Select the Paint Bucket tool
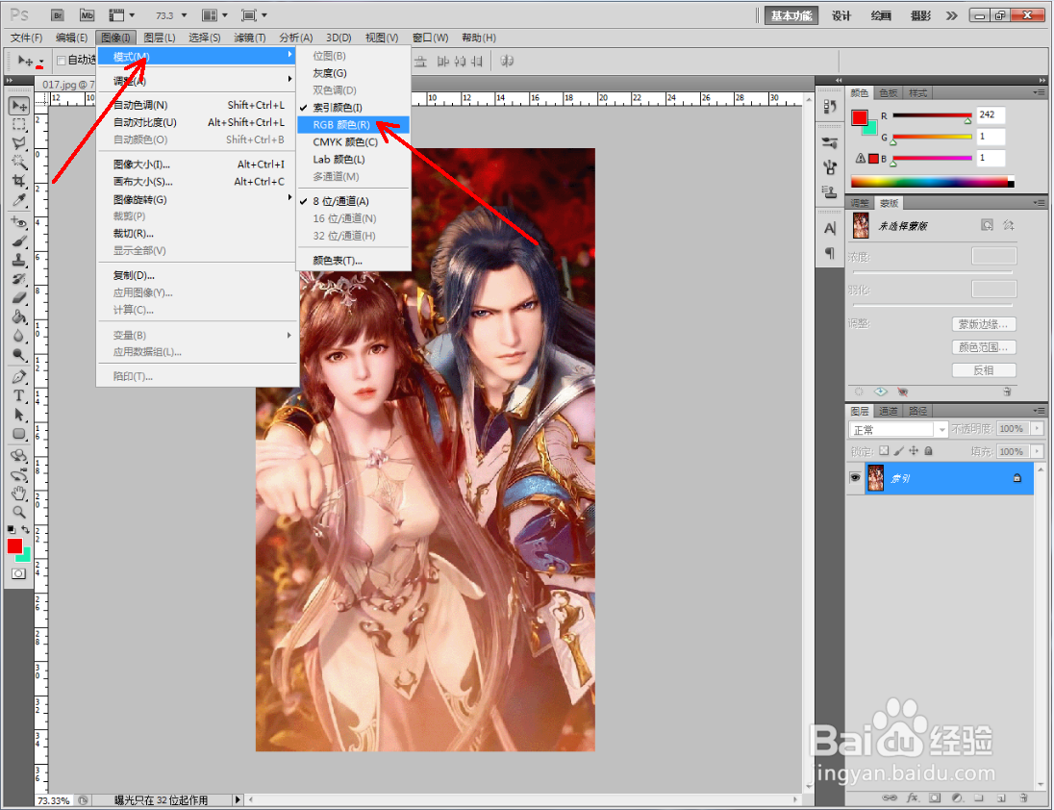This screenshot has height=810, width=1054. coord(19,316)
